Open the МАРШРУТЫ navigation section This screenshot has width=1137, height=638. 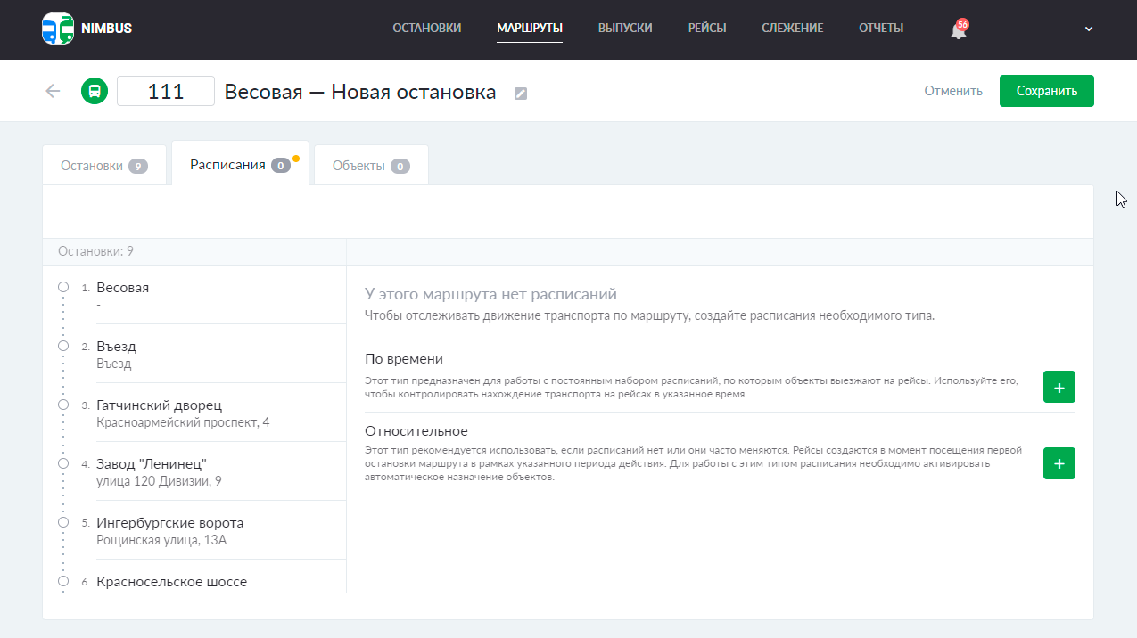coord(529,28)
